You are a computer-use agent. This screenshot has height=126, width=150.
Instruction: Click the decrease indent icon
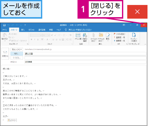(67, 40)
